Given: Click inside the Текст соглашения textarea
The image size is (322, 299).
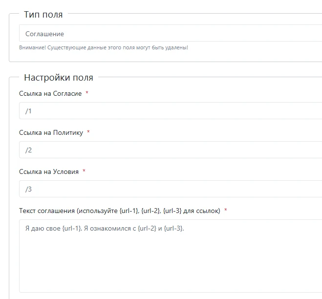Looking at the screenshot, I should click(x=171, y=256).
